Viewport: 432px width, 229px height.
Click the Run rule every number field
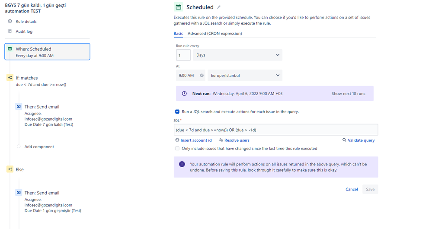[x=183, y=55]
